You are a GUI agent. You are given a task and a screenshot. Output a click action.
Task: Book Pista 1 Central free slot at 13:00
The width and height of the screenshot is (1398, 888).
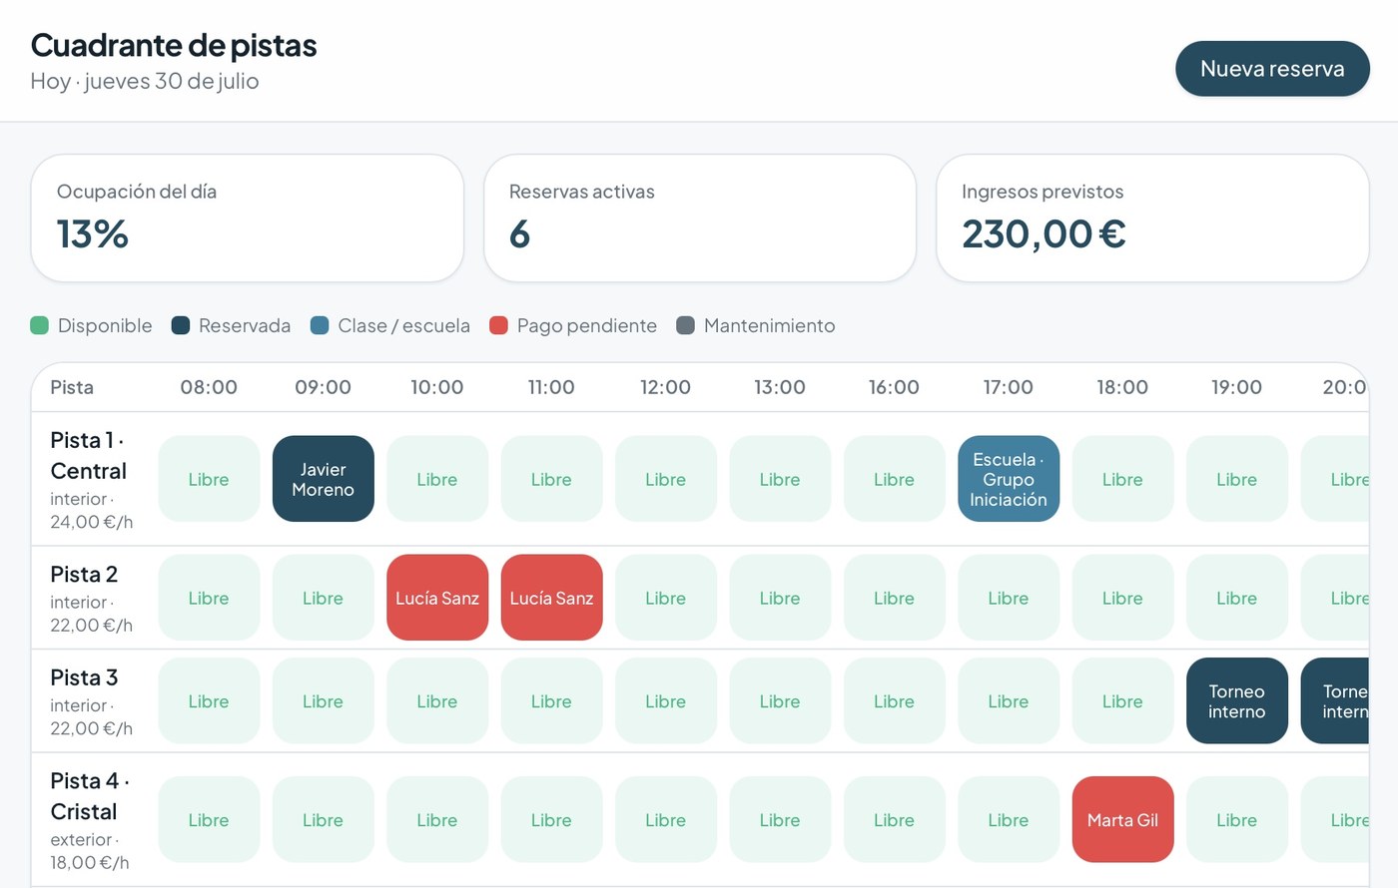[x=780, y=479]
